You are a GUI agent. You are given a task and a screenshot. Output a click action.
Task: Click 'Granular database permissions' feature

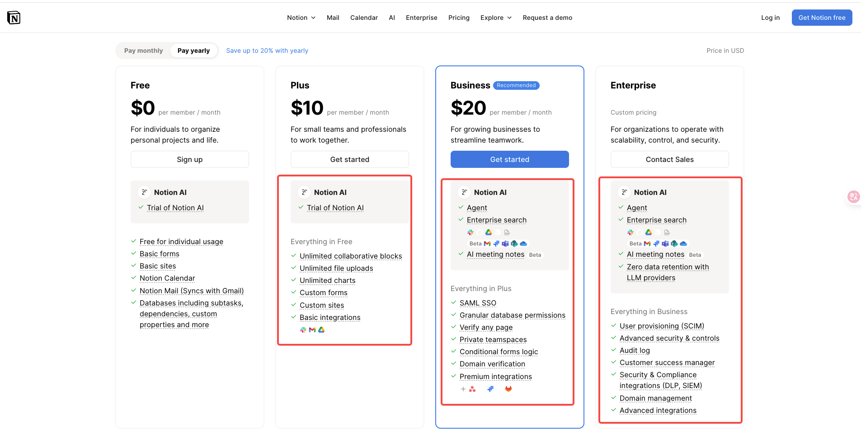click(513, 315)
